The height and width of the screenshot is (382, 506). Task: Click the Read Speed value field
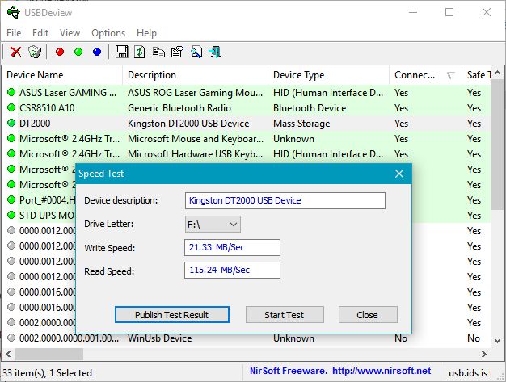(232, 270)
